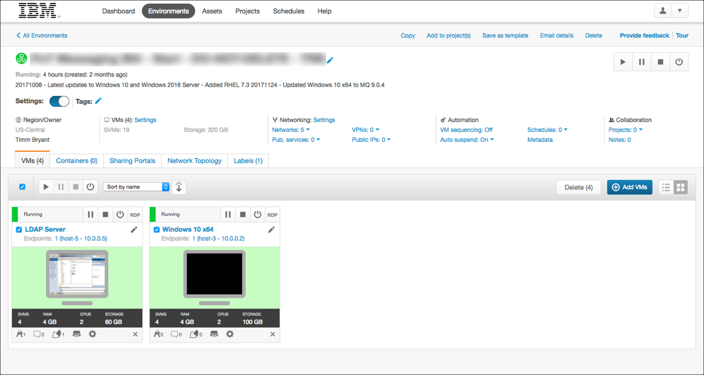Open Windows 10 x64 network adapters icon
704x375 pixels.
click(x=158, y=334)
